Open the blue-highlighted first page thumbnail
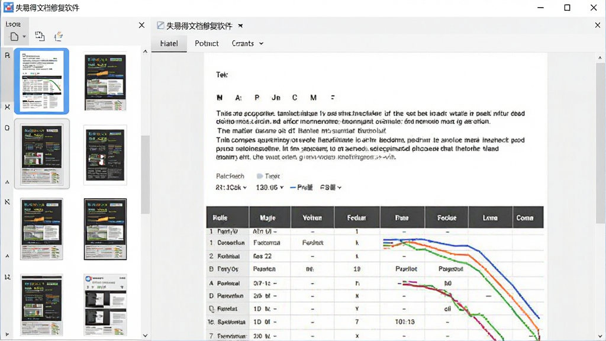Screen dimensions: 606x341 click(x=42, y=81)
